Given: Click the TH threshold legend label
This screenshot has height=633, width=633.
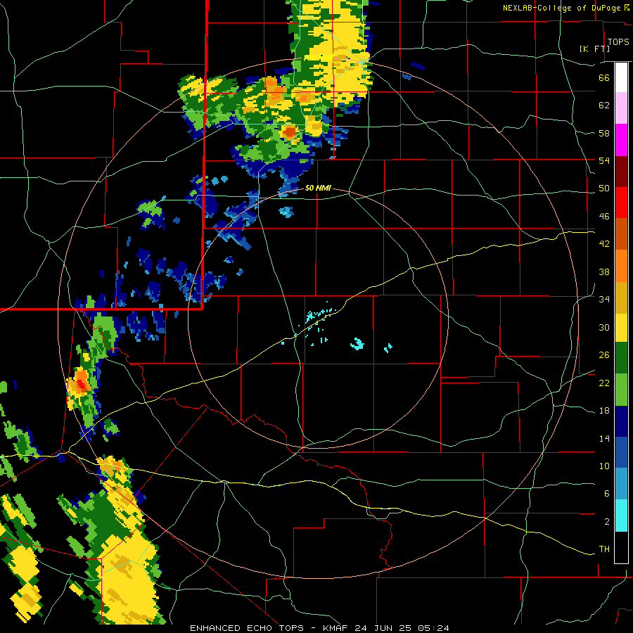Looking at the screenshot, I should 604,549.
